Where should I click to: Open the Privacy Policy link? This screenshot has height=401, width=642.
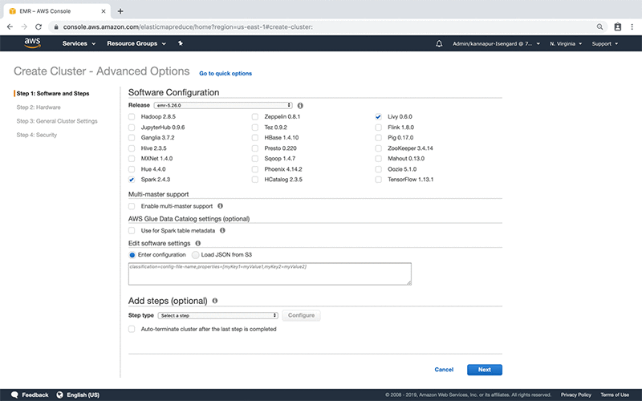coord(576,395)
